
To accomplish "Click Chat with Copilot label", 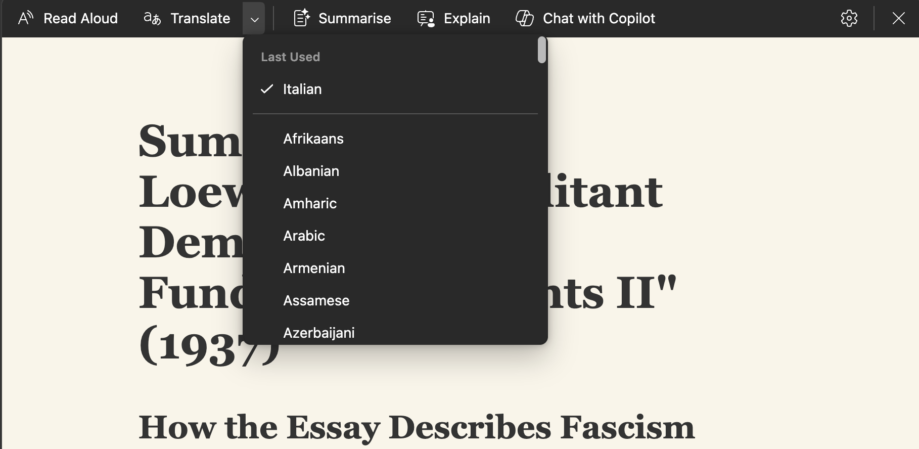I will 599,19.
